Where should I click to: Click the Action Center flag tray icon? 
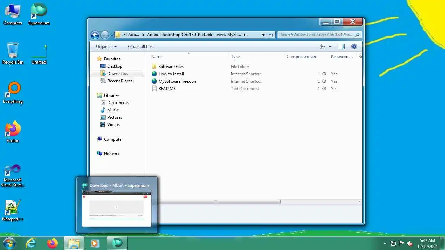[402, 243]
